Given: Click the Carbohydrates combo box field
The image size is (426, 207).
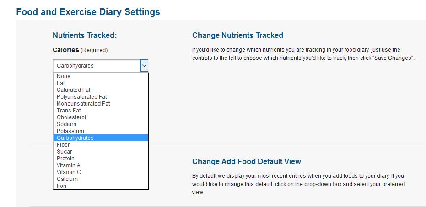Looking at the screenshot, I should tap(96, 66).
